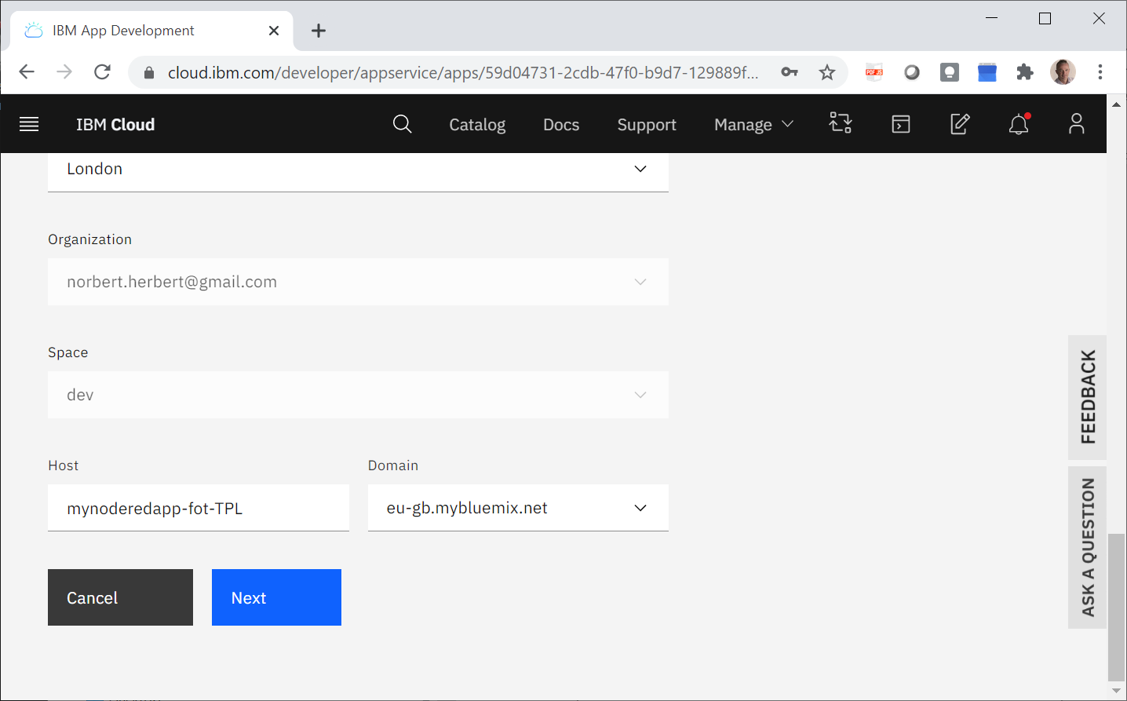
Task: Open the FEEDBACK side tab
Action: point(1088,397)
